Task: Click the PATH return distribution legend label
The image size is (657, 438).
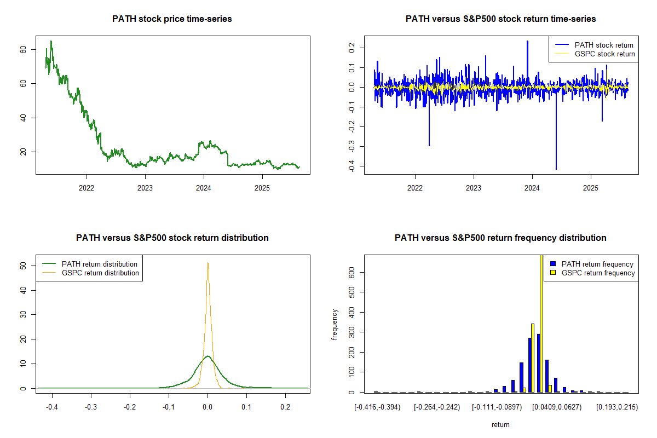Action: coord(100,264)
